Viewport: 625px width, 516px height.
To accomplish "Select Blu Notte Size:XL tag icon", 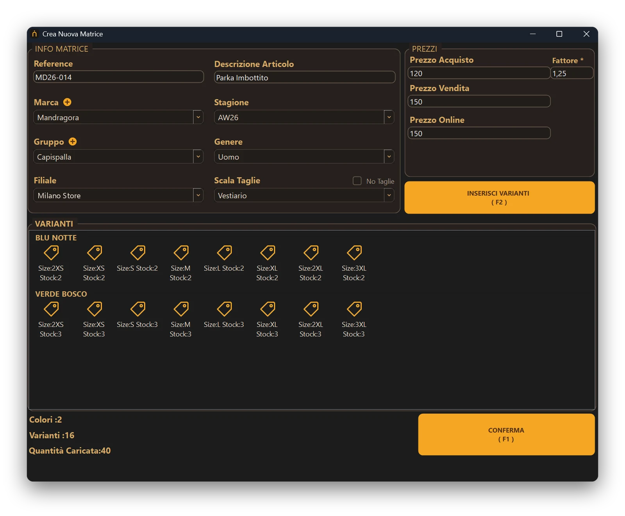I will point(268,253).
